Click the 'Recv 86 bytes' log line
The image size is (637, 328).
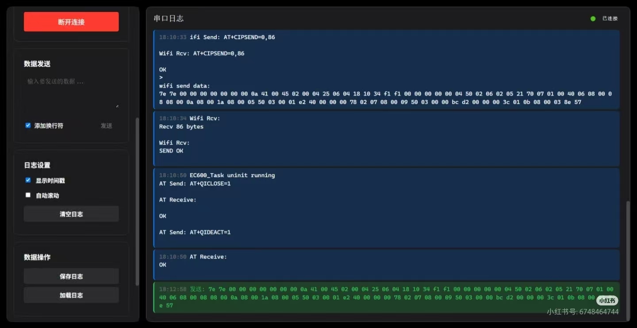click(181, 126)
